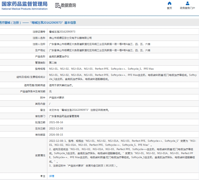Select the 注册证编号 value 粤械注准20162090973
Viewport: 199px width, 181px height.
pyautogui.click(x=62, y=32)
